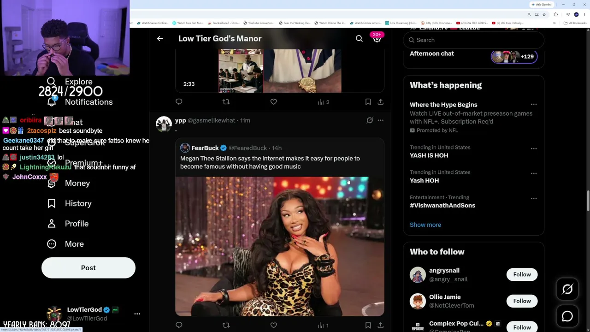The image size is (590, 332).
Task: Open Profile in the sidebar
Action: coord(67,224)
